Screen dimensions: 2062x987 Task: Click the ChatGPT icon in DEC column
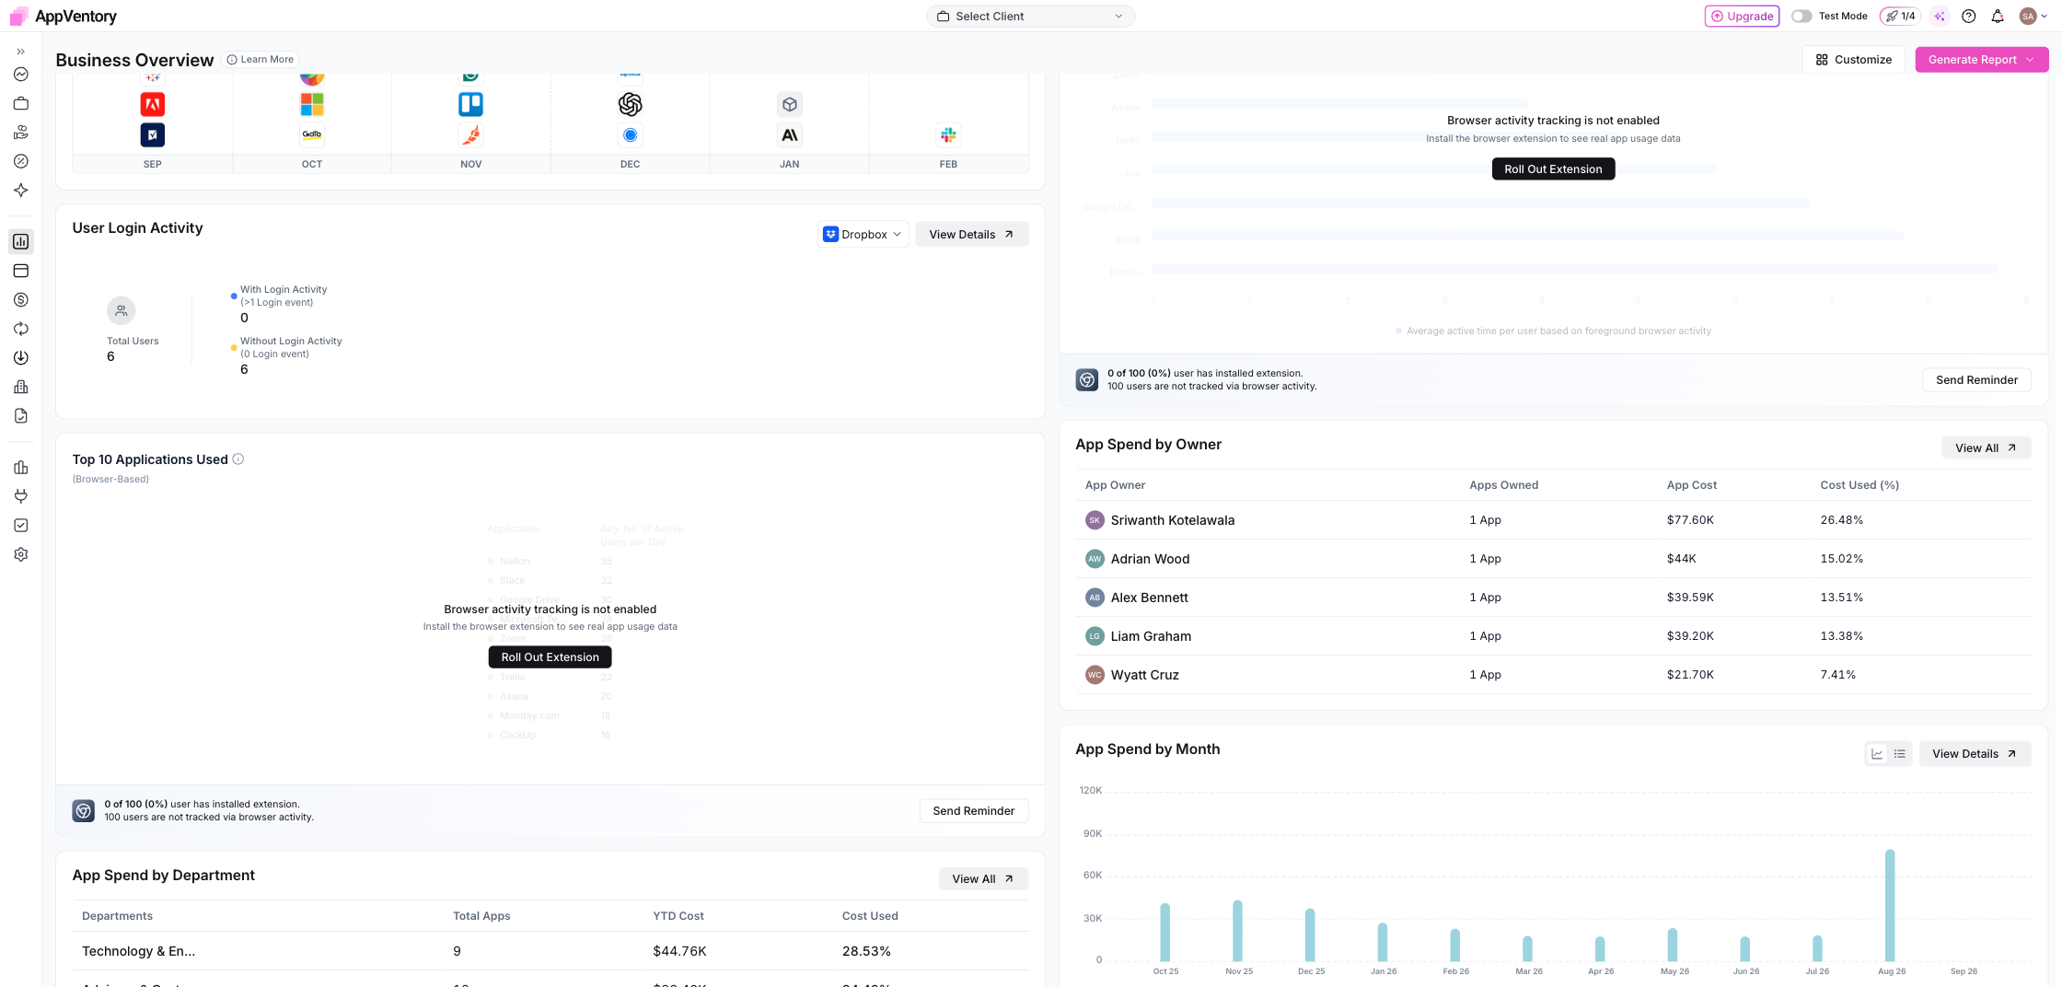pos(631,104)
